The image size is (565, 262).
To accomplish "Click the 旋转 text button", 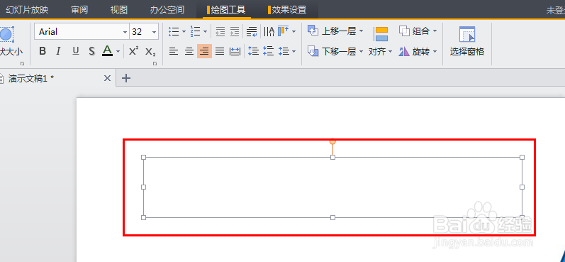I will (421, 52).
